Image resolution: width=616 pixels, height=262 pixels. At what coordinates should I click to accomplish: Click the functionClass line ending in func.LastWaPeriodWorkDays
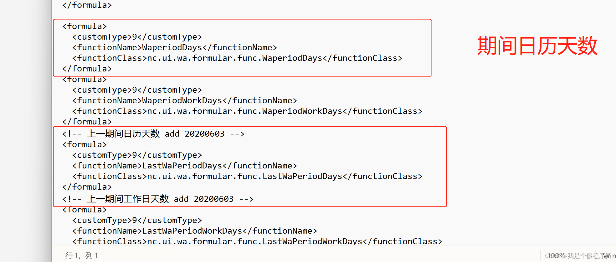(x=257, y=241)
